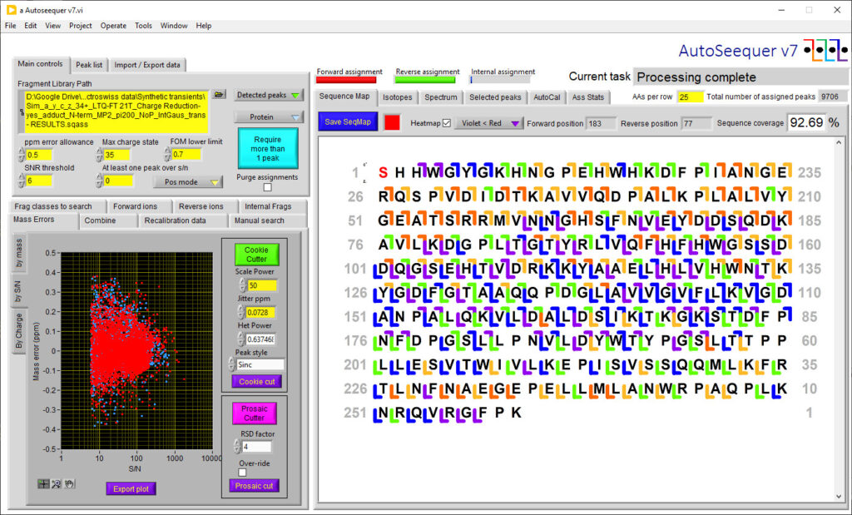Increment the ppm error allowance stepper

[x=22, y=151]
